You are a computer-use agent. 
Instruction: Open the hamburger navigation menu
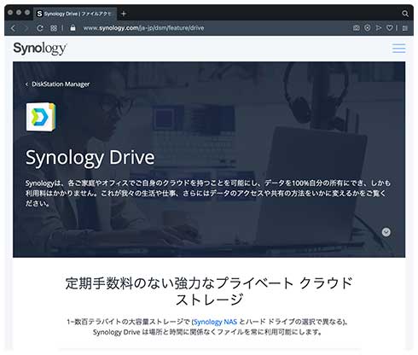coord(398,48)
